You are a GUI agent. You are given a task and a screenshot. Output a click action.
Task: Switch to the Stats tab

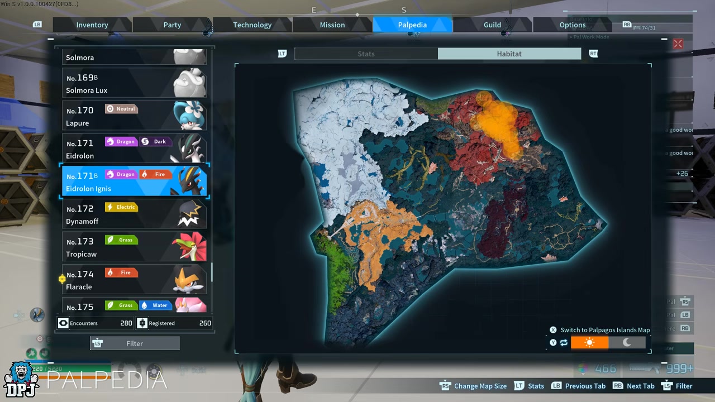366,54
